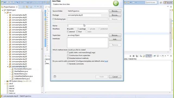
Task: Browse for Package
Action: tap(115, 15)
